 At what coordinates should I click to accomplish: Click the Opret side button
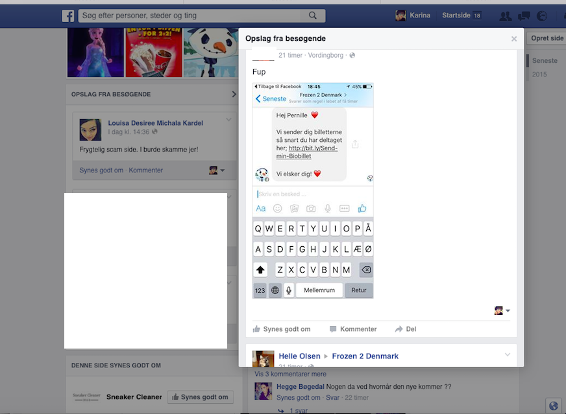pos(547,38)
